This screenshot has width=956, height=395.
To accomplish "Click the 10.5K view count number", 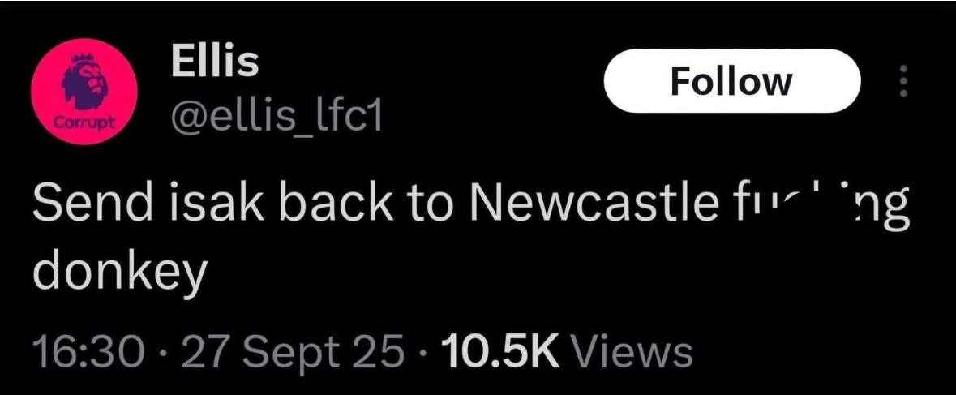I will coord(500,352).
